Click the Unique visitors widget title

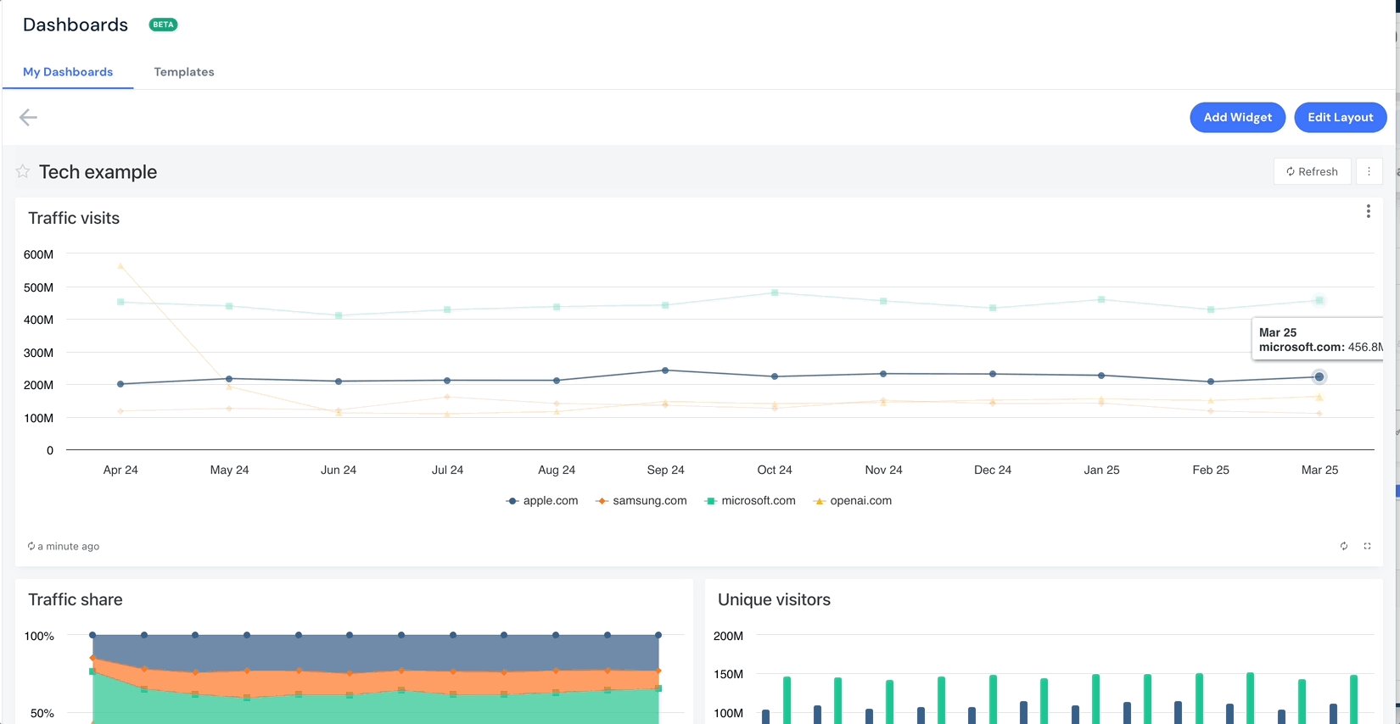[x=774, y=599]
